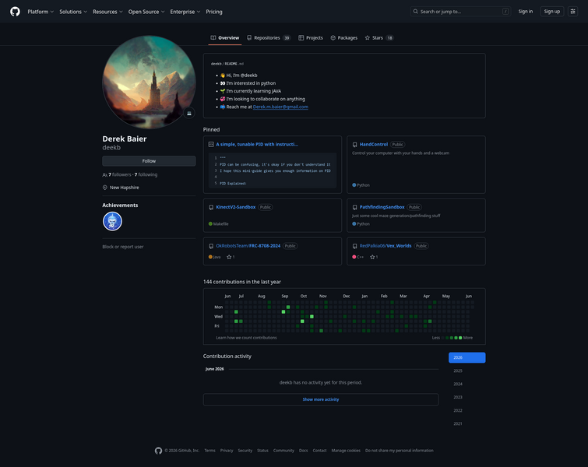Image resolution: width=588 pixels, height=467 pixels.
Task: Open the PID gist pinned item
Action: [x=257, y=144]
